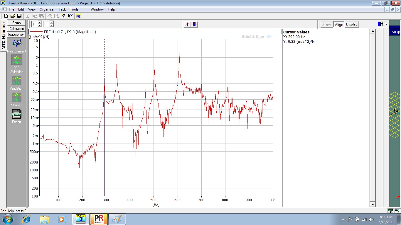This screenshot has width=401, height=225.
Task: Increase the first number spinner
Action: pos(40,23)
